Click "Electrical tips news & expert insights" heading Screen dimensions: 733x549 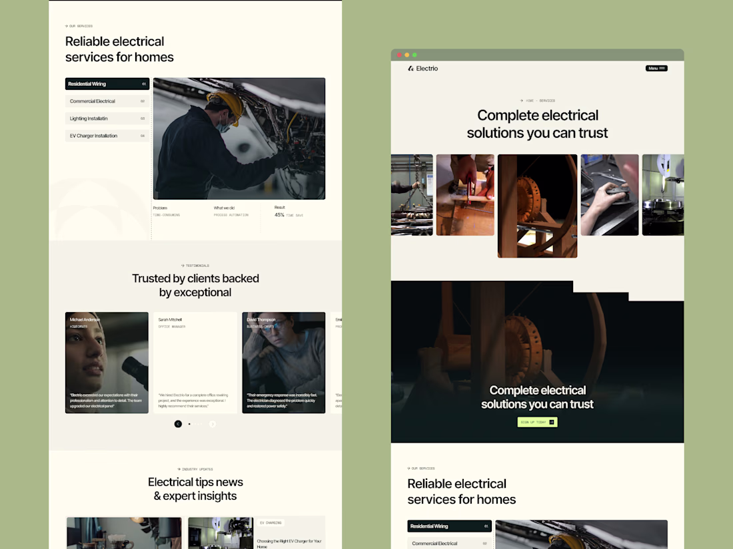coord(195,489)
